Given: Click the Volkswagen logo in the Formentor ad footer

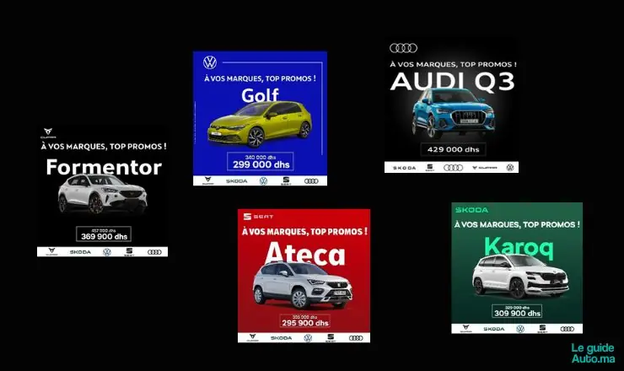Looking at the screenshot, I should click(107, 252).
